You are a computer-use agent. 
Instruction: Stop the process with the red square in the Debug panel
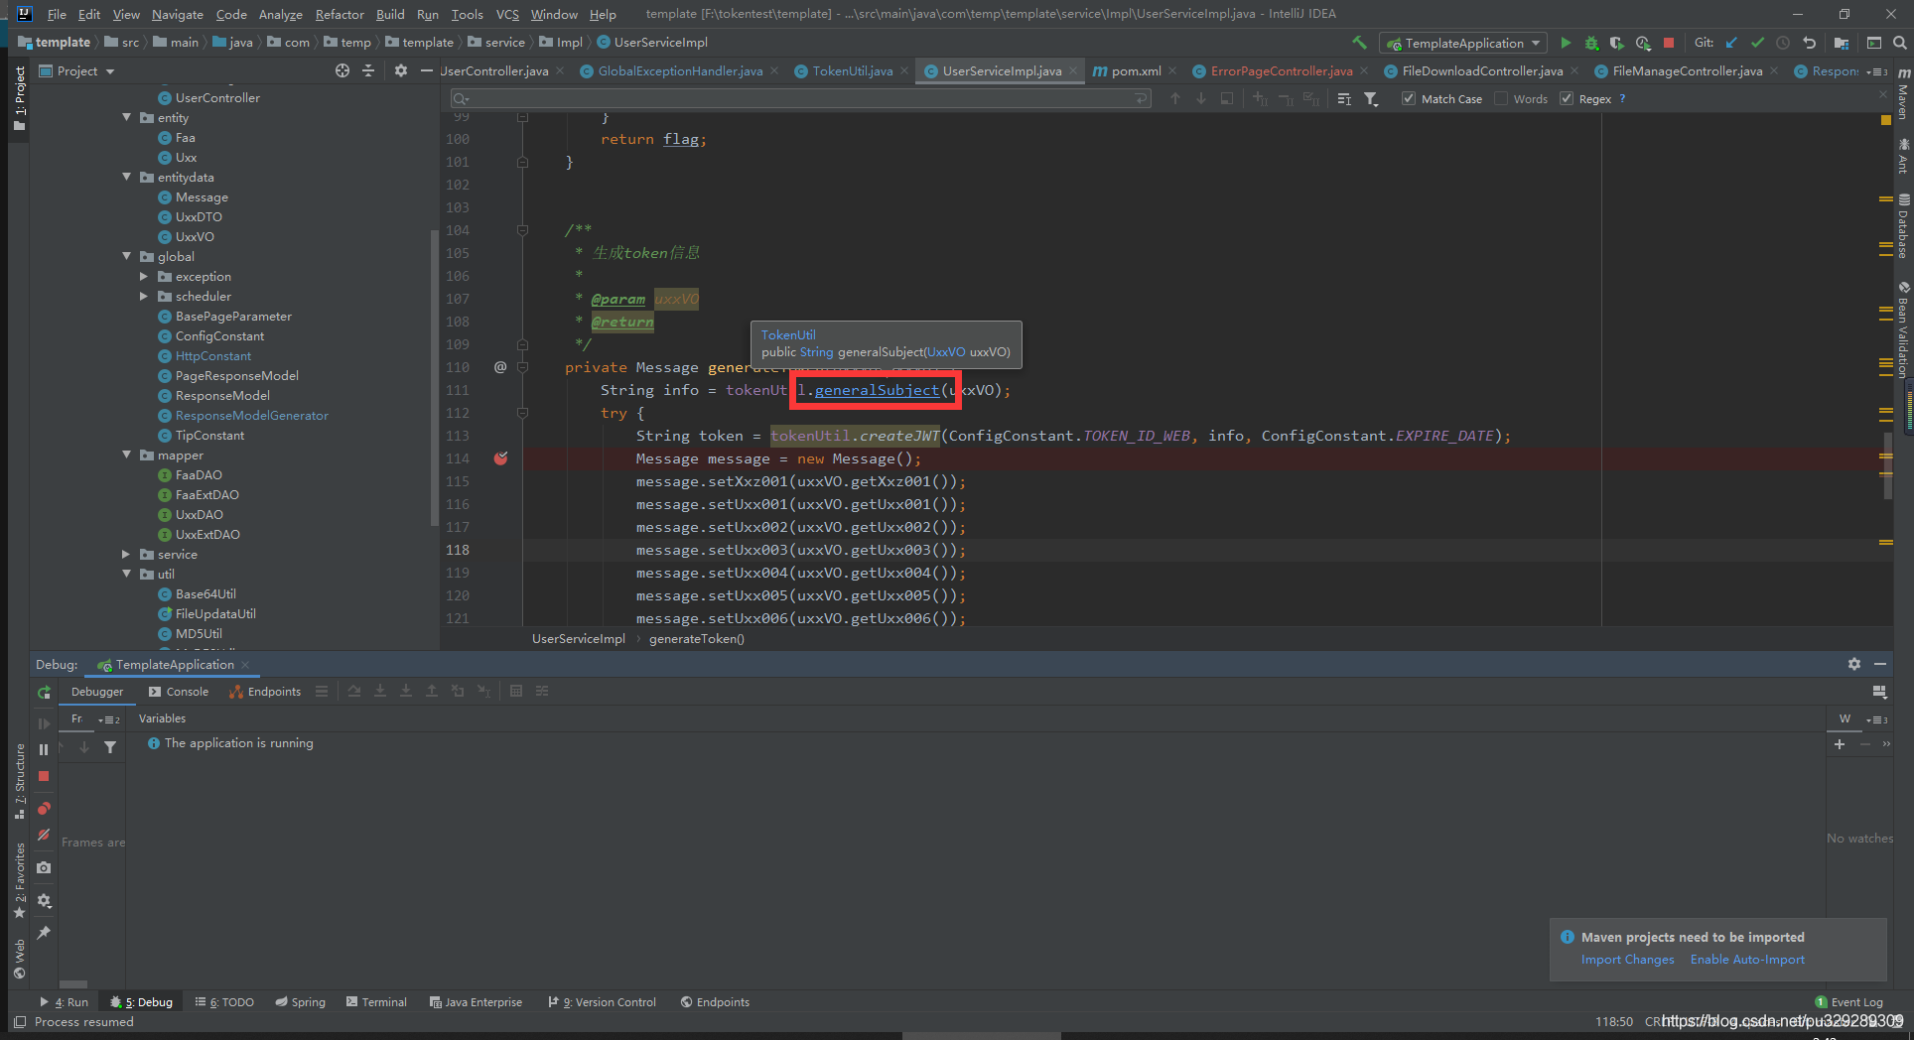pyautogui.click(x=44, y=776)
